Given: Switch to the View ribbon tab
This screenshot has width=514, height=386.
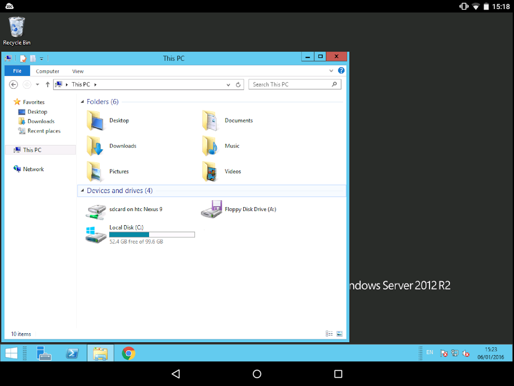Looking at the screenshot, I should (78, 71).
